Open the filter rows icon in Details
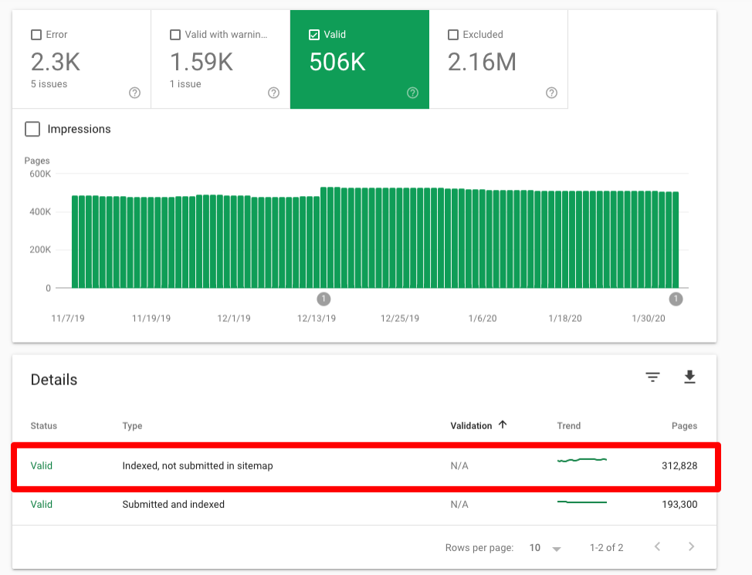Viewport: 752px width, 575px height. click(x=653, y=377)
